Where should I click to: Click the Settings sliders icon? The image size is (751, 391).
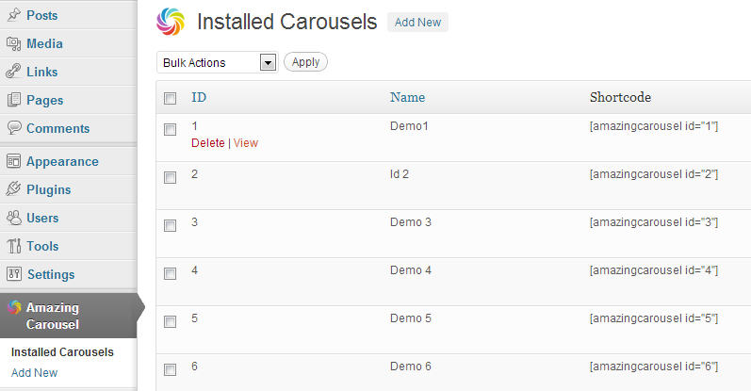tap(14, 274)
